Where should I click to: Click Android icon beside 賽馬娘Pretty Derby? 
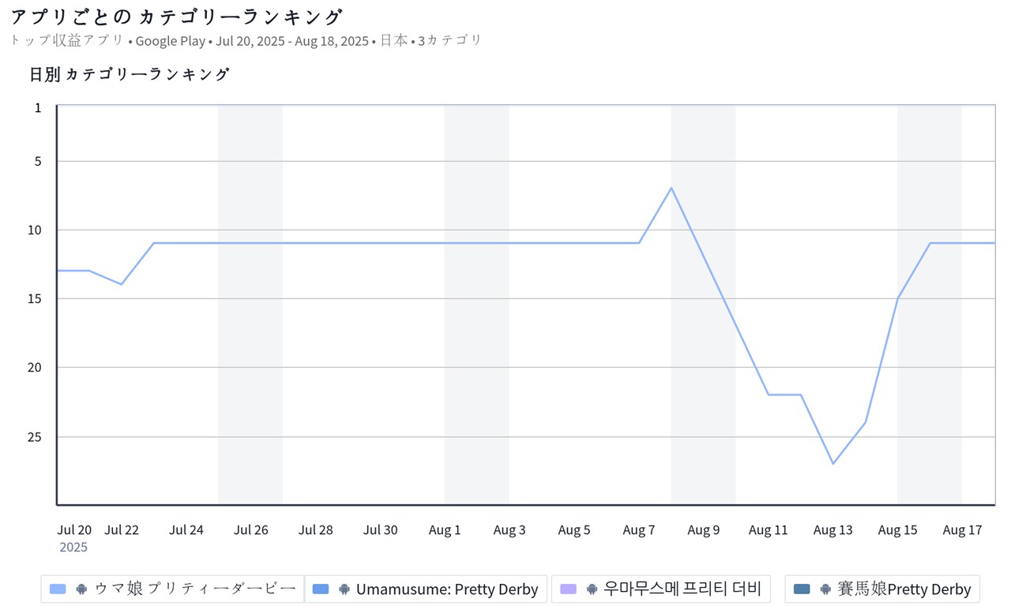[825, 589]
